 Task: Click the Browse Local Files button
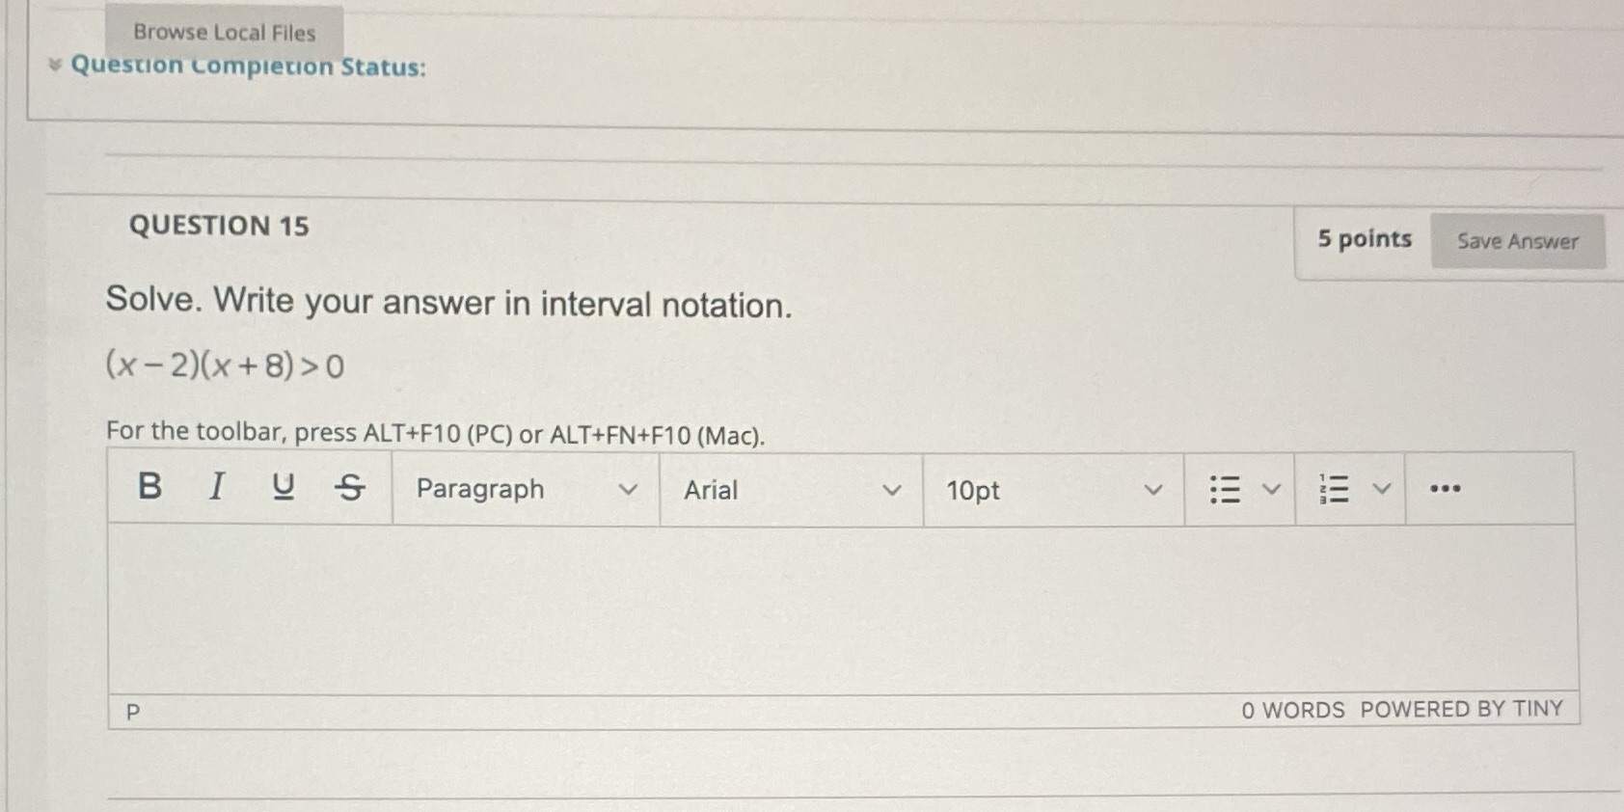(225, 32)
